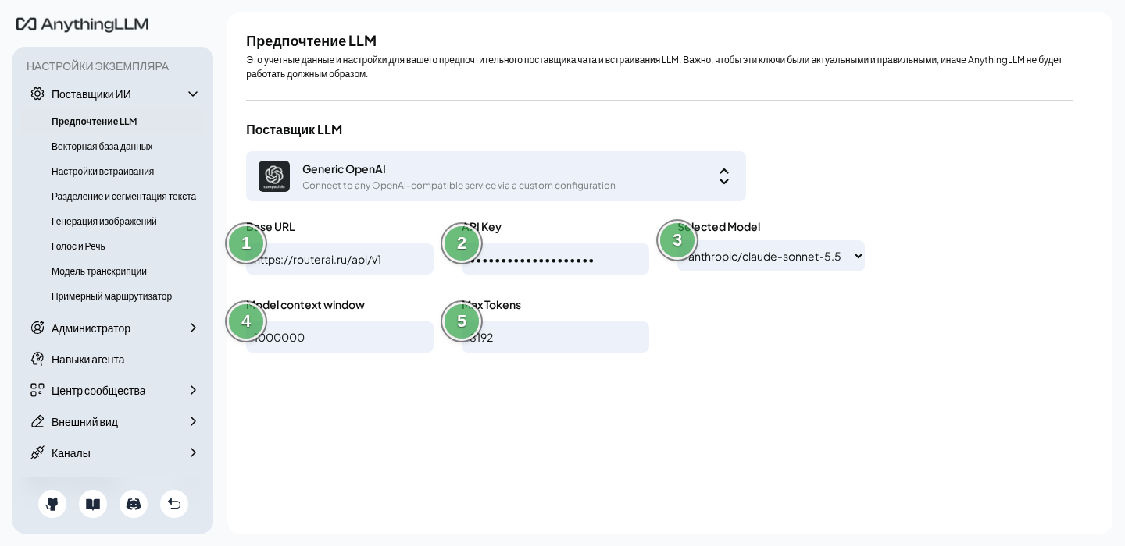Screen dimensions: 1125x546
Task: Open the Selected Model dropdown
Action: coord(771,256)
